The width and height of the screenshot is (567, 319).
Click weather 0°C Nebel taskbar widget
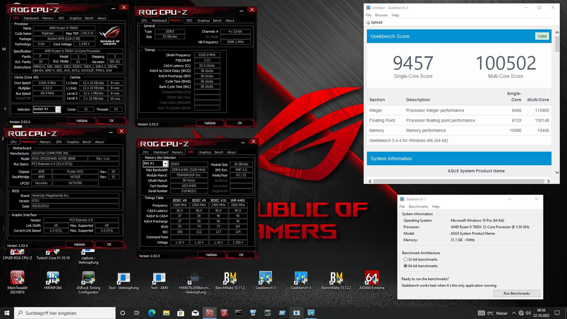(x=493, y=313)
